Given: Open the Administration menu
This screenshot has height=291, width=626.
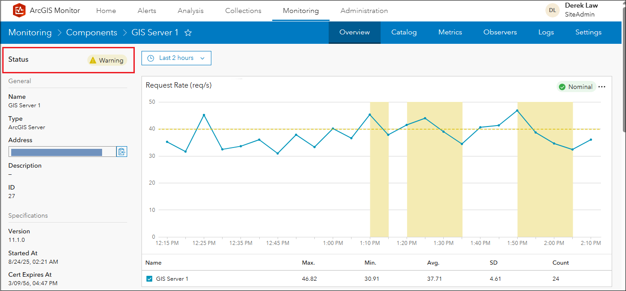Looking at the screenshot, I should pos(364,11).
